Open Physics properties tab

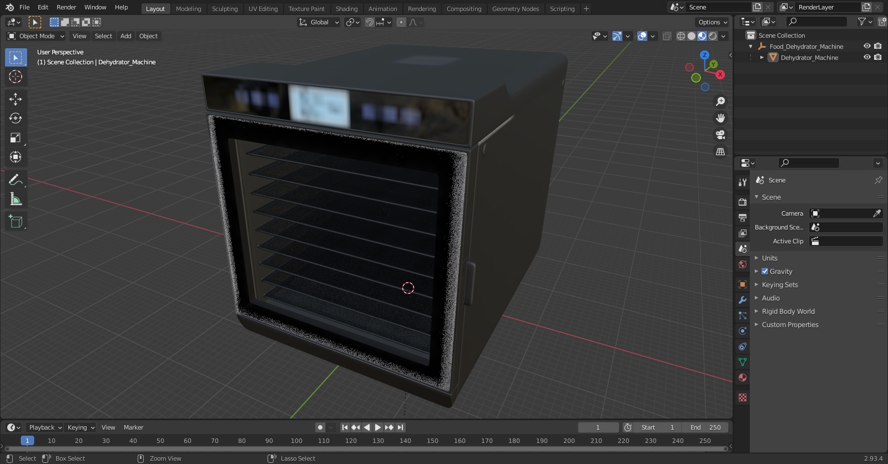coord(743,331)
